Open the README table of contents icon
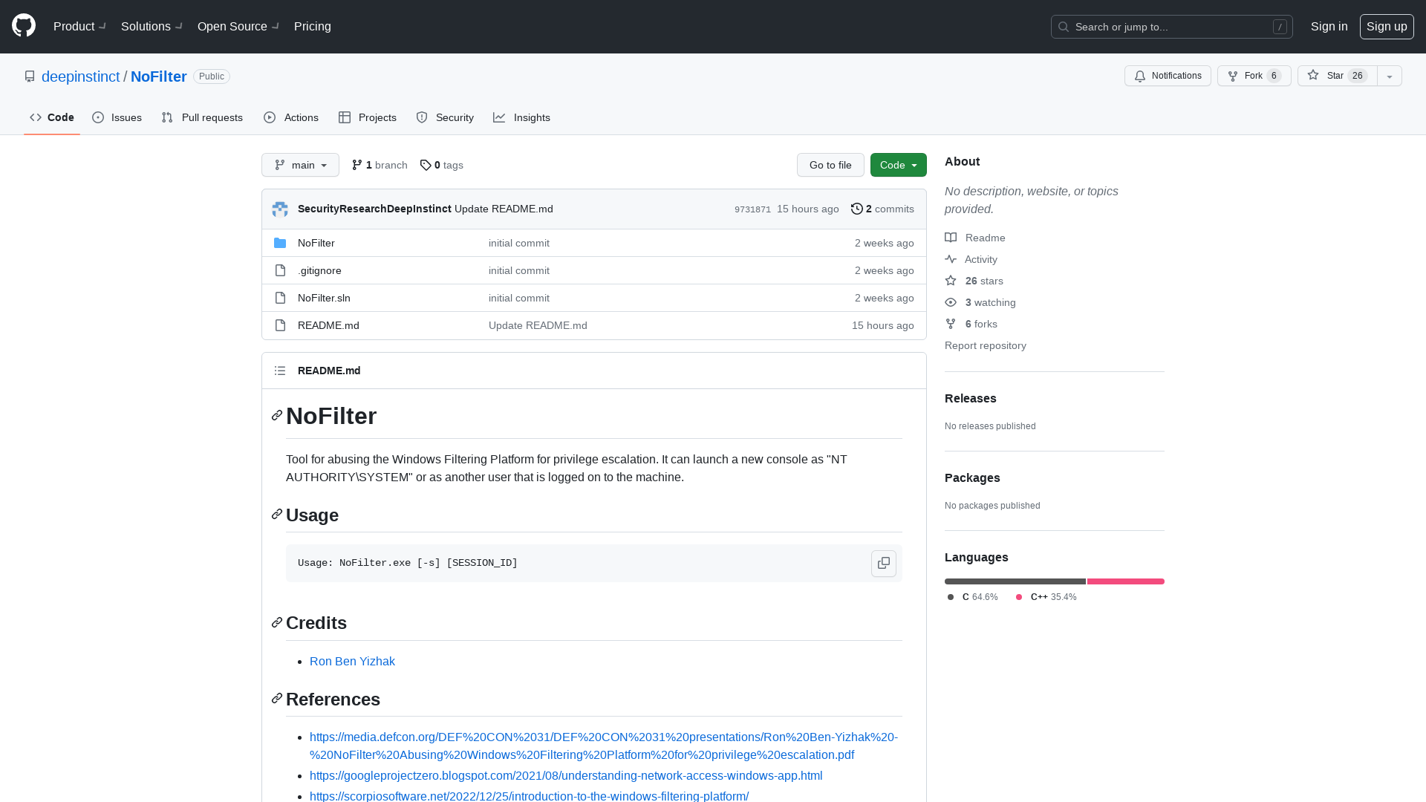Viewport: 1426px width, 802px height. coord(280,371)
